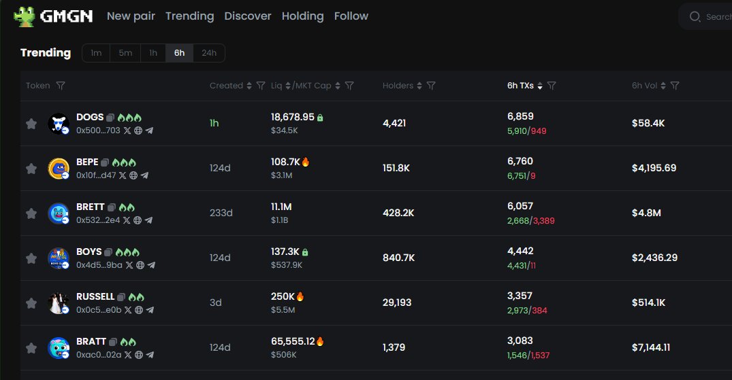The height and width of the screenshot is (380, 732).
Task: Copy the BOYS contract address icon
Action: (x=108, y=252)
